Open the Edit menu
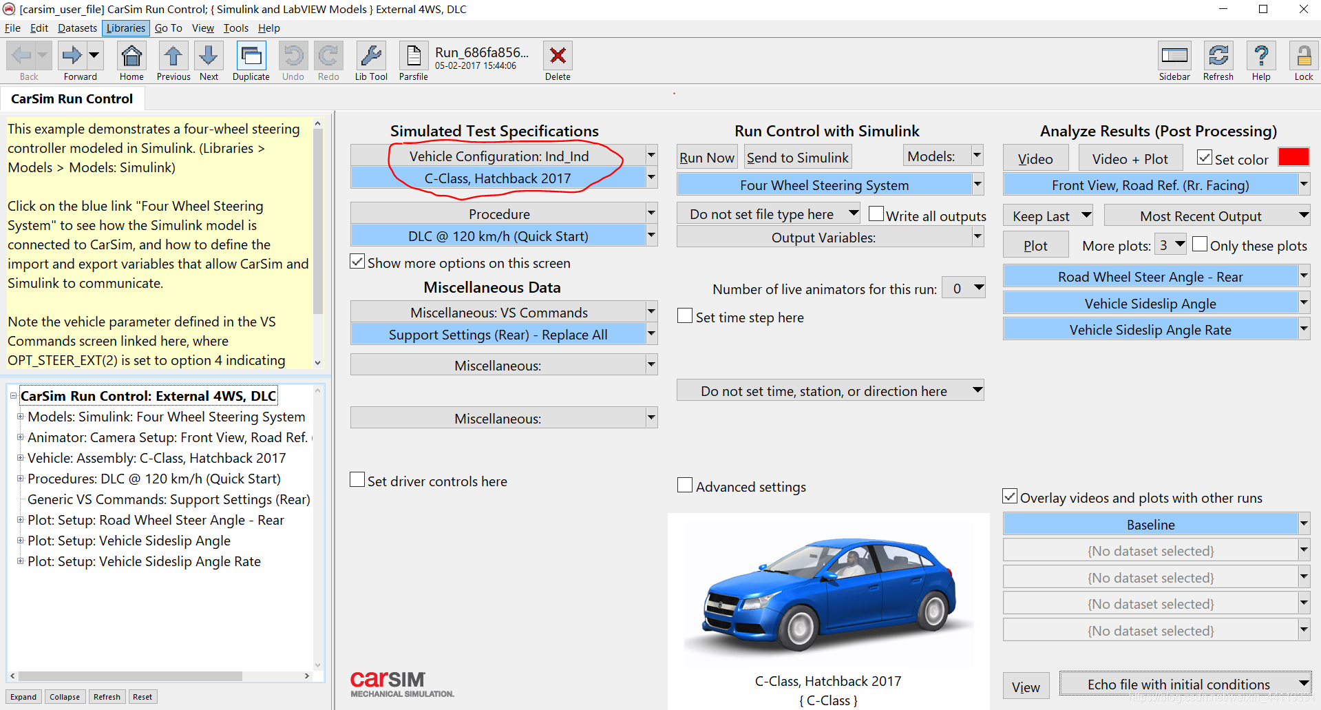The width and height of the screenshot is (1321, 710). pos(39,28)
